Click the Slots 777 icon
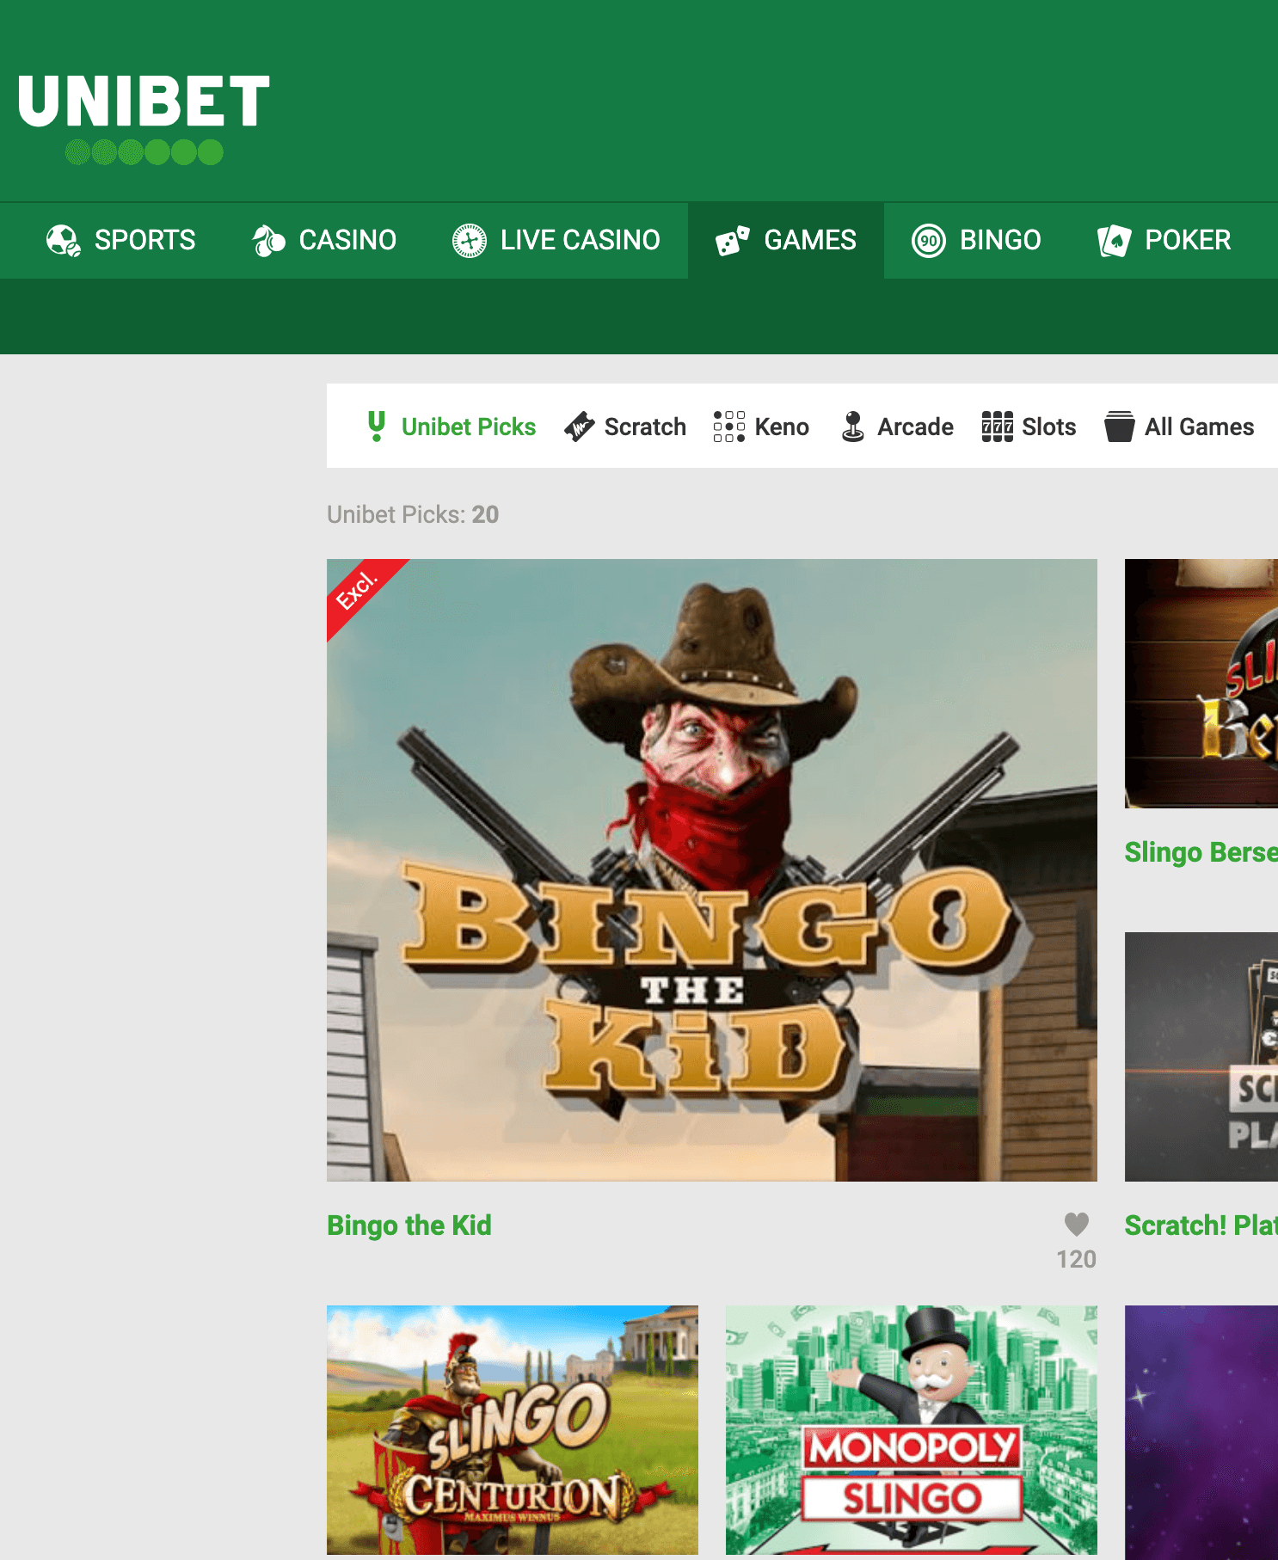The height and width of the screenshot is (1560, 1278). coord(997,427)
